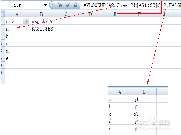Click cell 'q5' in lookup table
This screenshot has height=135, width=181.
pyautogui.click(x=144, y=129)
